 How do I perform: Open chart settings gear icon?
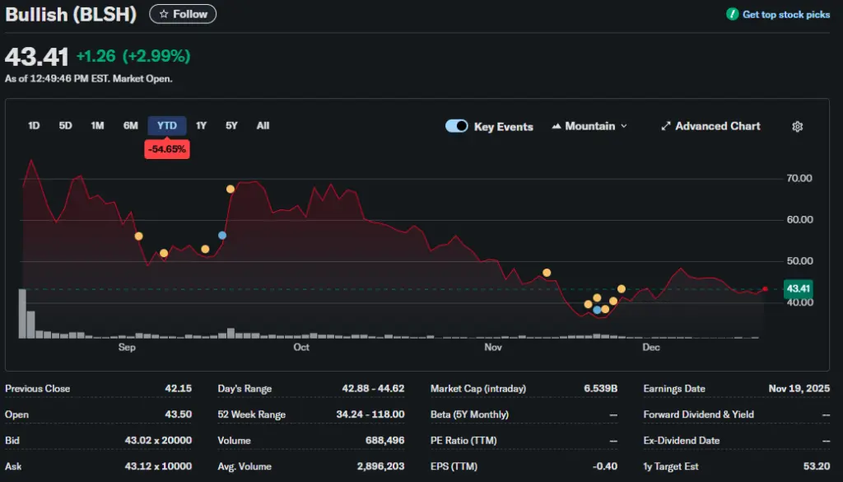(x=797, y=127)
